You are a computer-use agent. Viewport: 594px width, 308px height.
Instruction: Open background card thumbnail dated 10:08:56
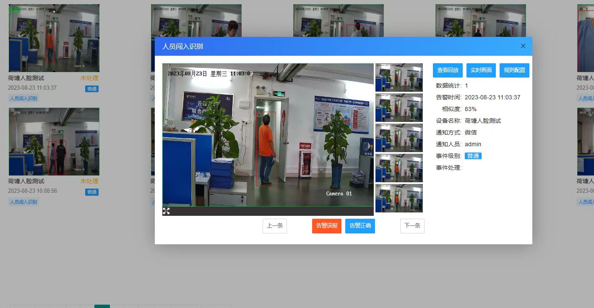point(54,142)
